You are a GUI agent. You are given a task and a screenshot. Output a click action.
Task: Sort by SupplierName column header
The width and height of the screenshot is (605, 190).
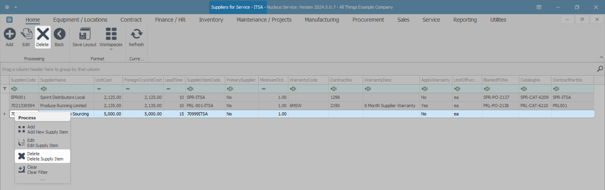coord(66,80)
